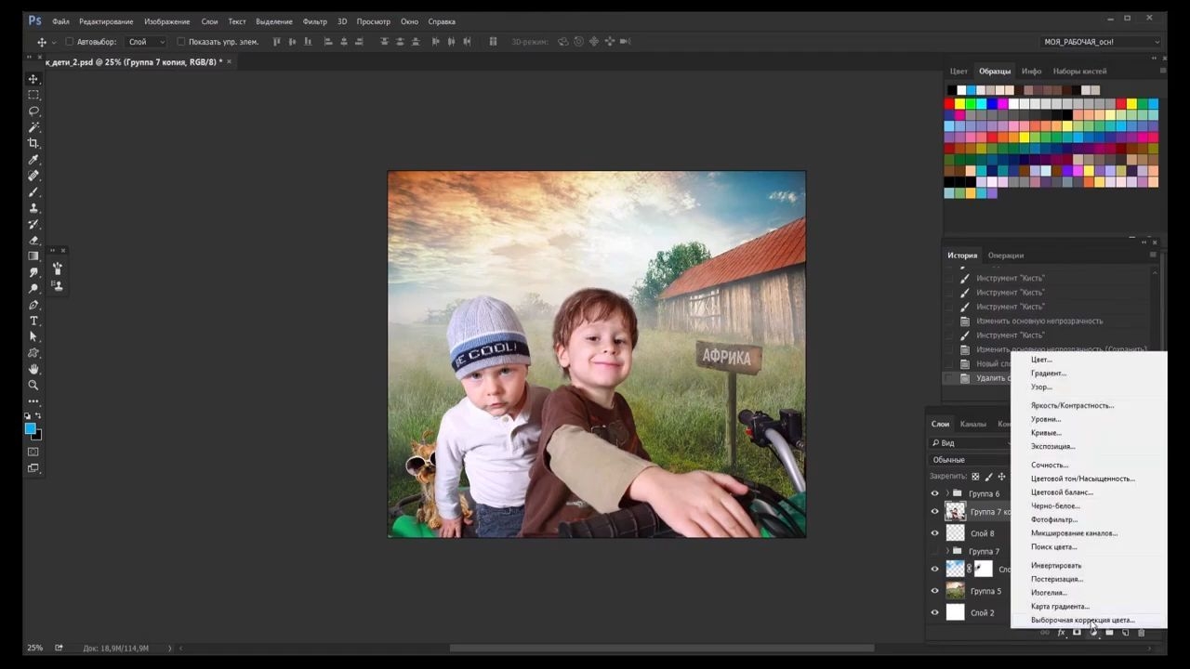Expand the Группа 6 layer group
The height and width of the screenshot is (669, 1190).
point(947,493)
